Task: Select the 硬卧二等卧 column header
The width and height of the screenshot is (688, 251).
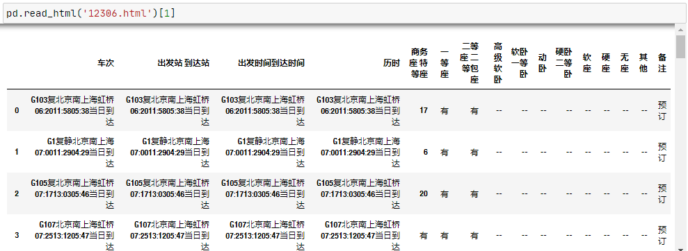Action: [x=564, y=63]
